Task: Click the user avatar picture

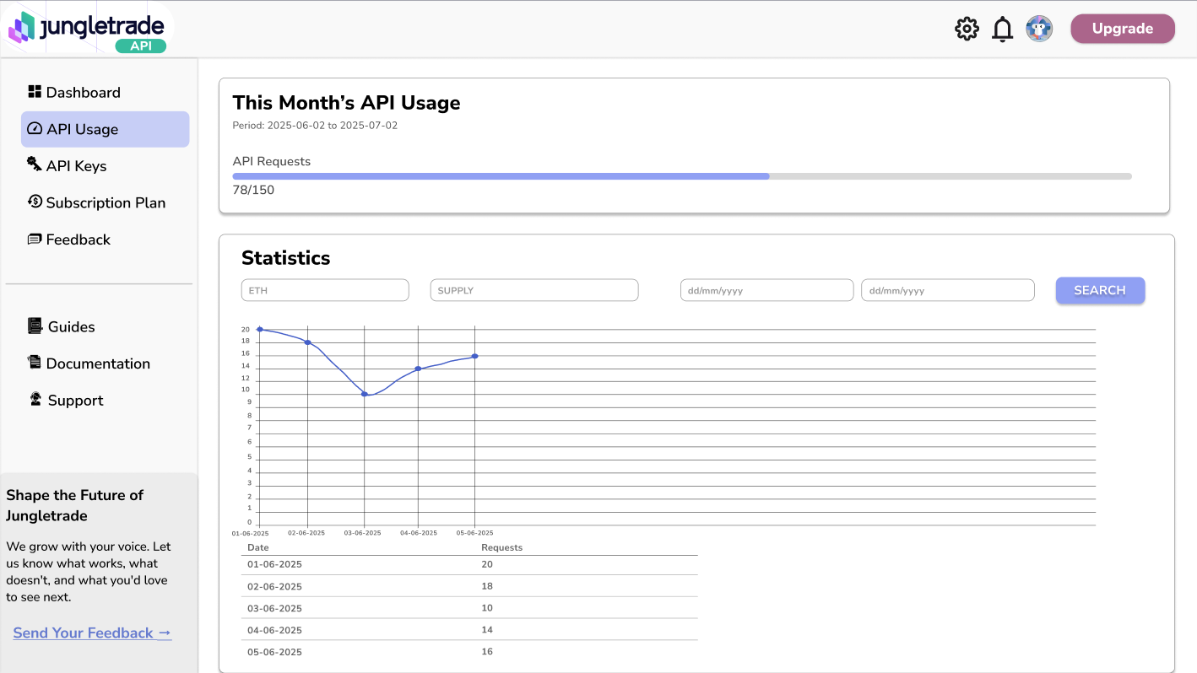Action: [1039, 28]
